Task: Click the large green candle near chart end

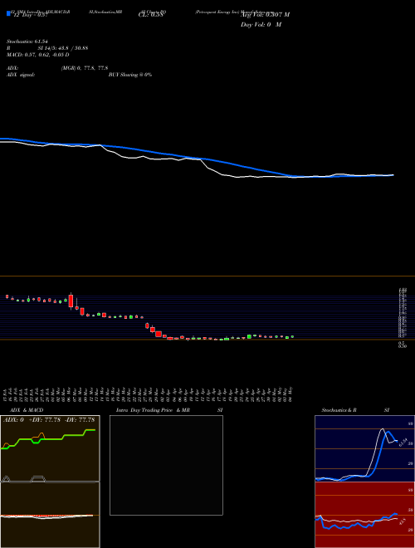Action: [249, 336]
